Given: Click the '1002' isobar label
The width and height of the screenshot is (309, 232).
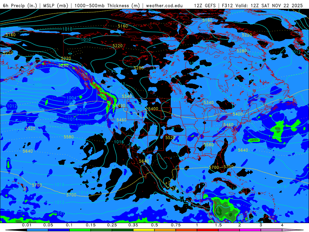Looking at the screenshot, I should coord(66,92).
